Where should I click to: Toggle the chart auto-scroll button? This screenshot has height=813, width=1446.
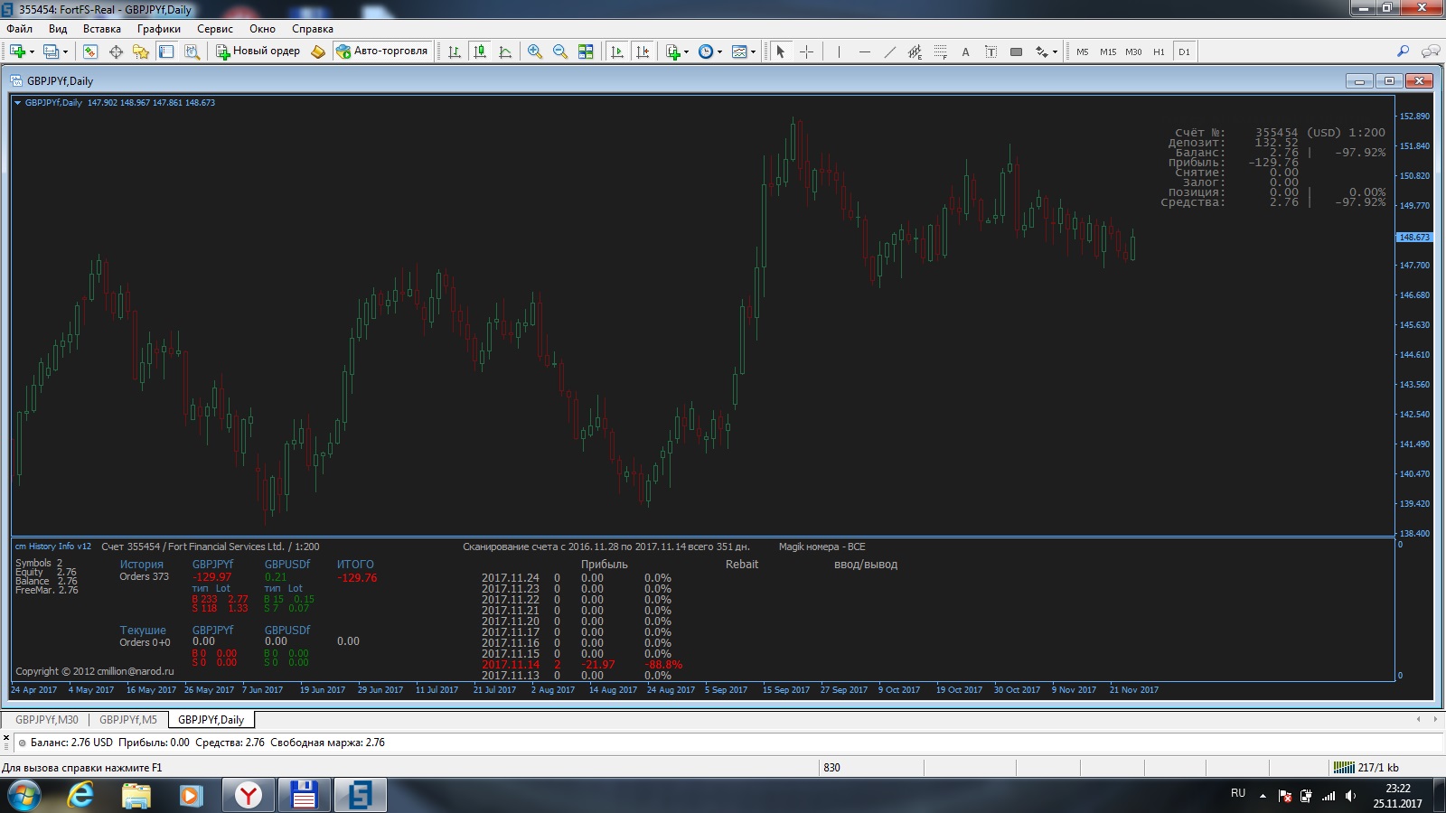617,51
